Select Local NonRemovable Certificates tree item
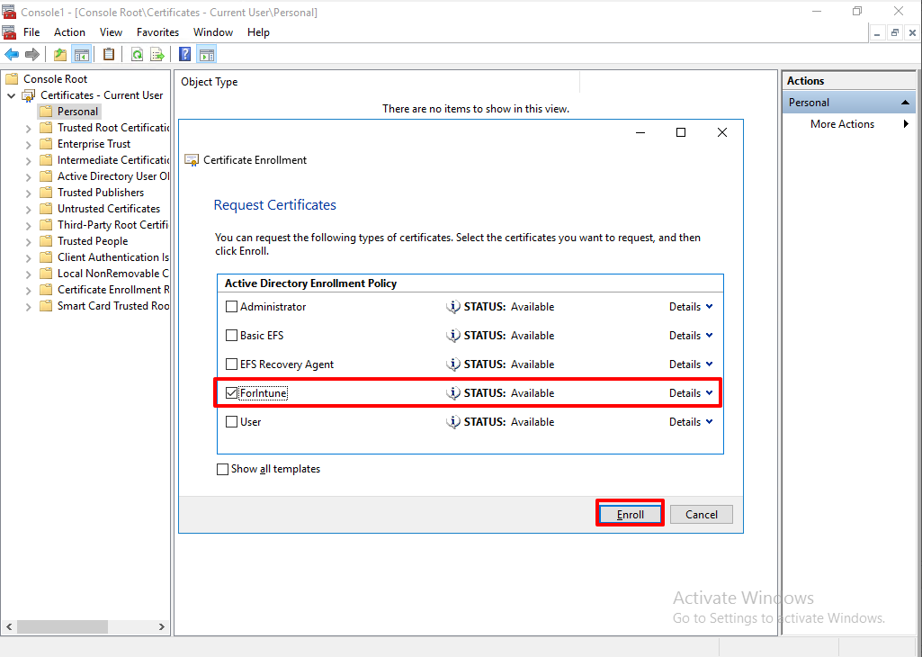922x657 pixels. (x=113, y=274)
